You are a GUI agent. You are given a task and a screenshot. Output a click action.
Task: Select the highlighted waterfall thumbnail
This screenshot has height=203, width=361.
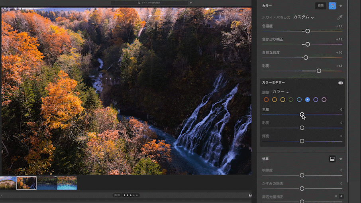[26, 183]
